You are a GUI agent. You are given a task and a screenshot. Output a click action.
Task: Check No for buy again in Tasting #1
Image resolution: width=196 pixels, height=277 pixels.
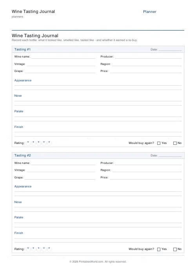pos(175,143)
